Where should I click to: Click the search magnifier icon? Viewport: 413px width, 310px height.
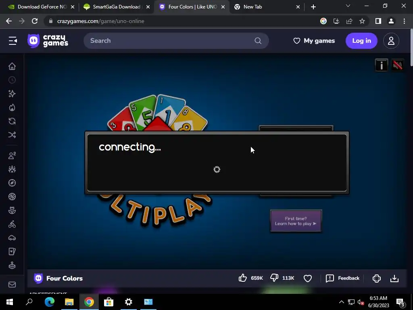click(258, 41)
